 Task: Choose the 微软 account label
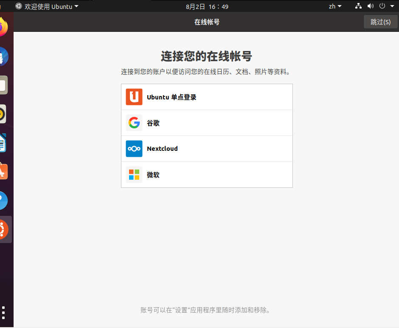pyautogui.click(x=153, y=175)
